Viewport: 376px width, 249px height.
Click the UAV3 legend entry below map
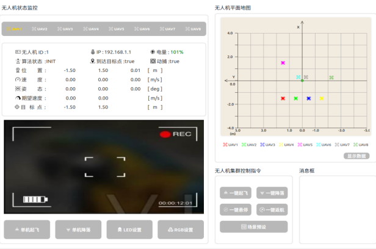pyautogui.click(x=267, y=145)
